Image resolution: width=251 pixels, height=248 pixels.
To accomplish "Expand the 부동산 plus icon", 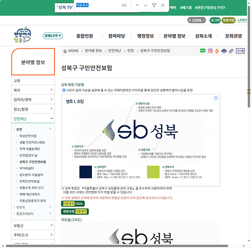I will [x=52, y=225].
